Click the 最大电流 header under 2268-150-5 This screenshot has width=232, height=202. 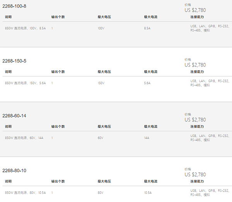click(x=151, y=72)
